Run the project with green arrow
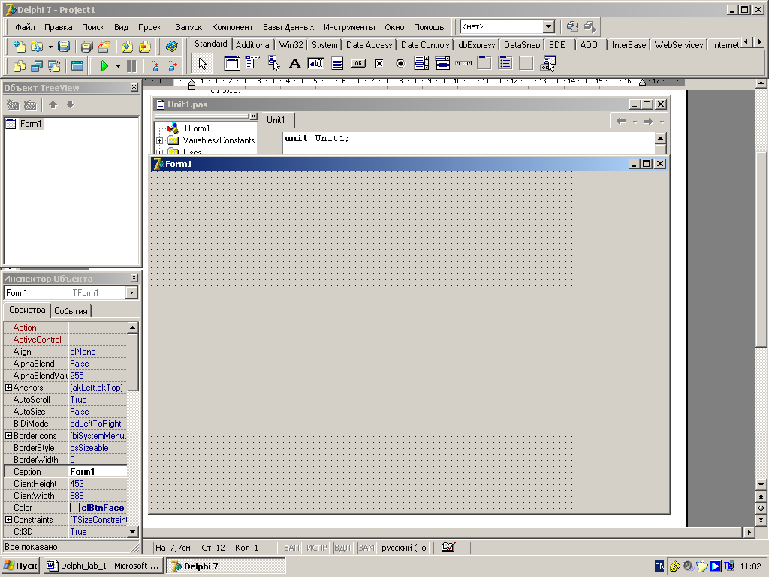Screen dimensions: 769x577 pyautogui.click(x=104, y=65)
